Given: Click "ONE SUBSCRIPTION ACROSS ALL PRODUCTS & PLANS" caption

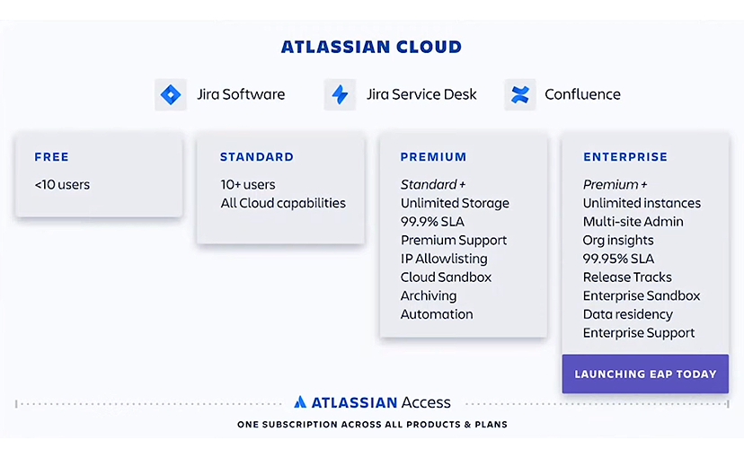Looking at the screenshot, I should (373, 425).
